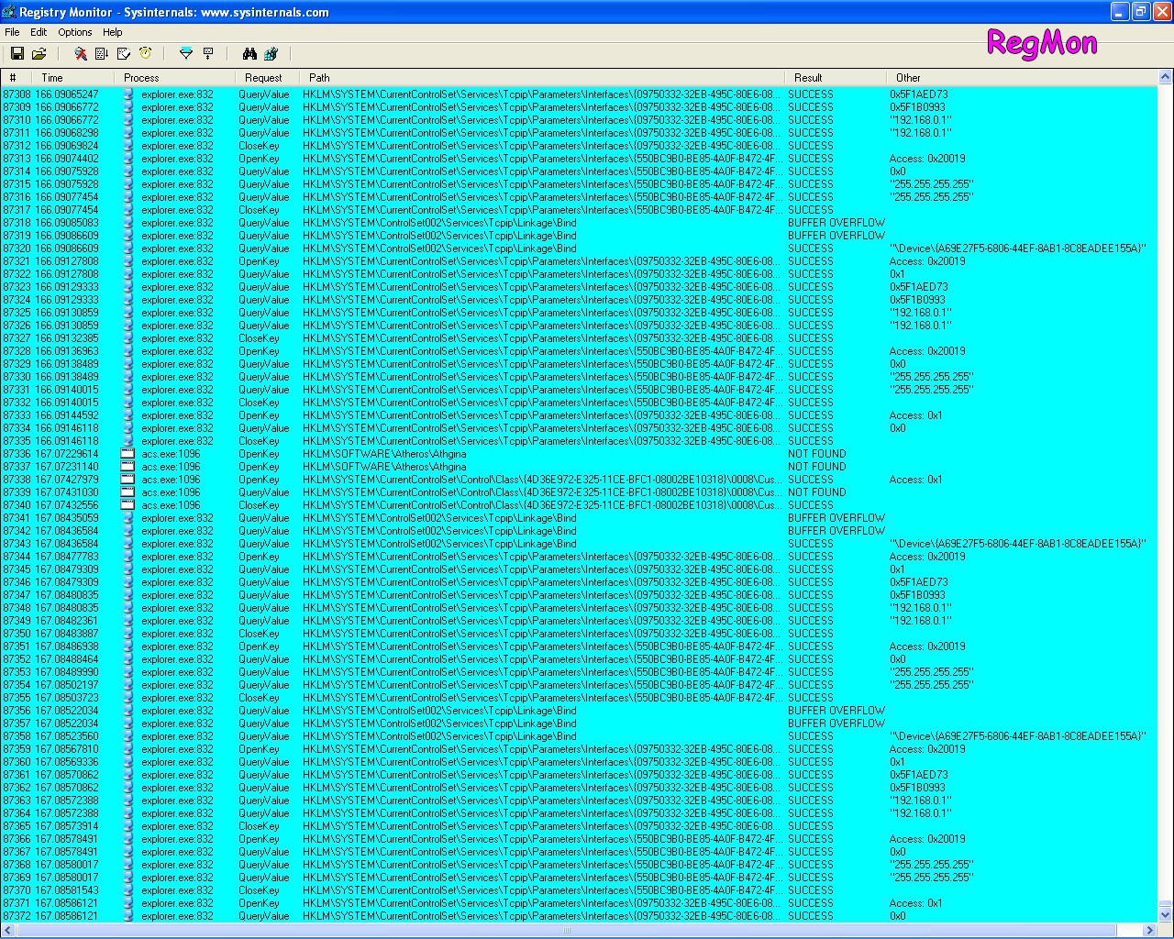
Task: Click Access: 0x20019 in row 87313
Action: pos(926,159)
